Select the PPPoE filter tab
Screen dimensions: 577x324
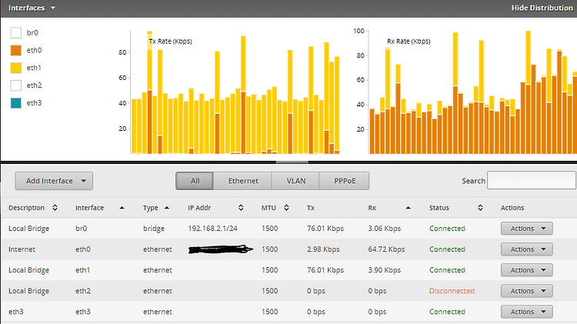click(x=345, y=181)
